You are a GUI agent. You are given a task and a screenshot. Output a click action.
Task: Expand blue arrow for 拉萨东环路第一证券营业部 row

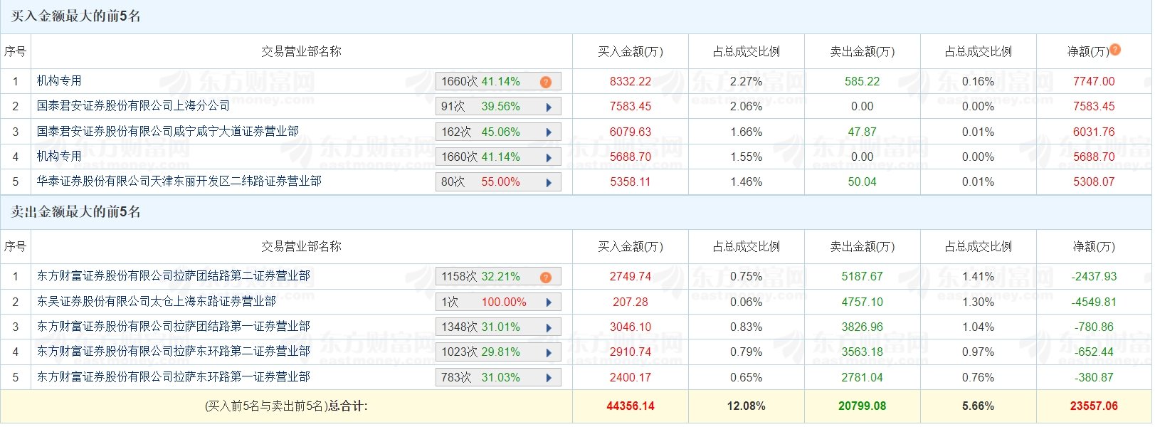pyautogui.click(x=549, y=378)
